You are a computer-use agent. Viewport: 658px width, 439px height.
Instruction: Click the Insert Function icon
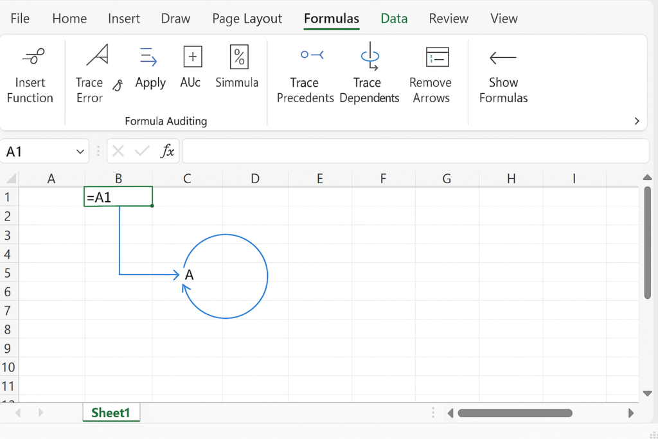pyautogui.click(x=30, y=58)
